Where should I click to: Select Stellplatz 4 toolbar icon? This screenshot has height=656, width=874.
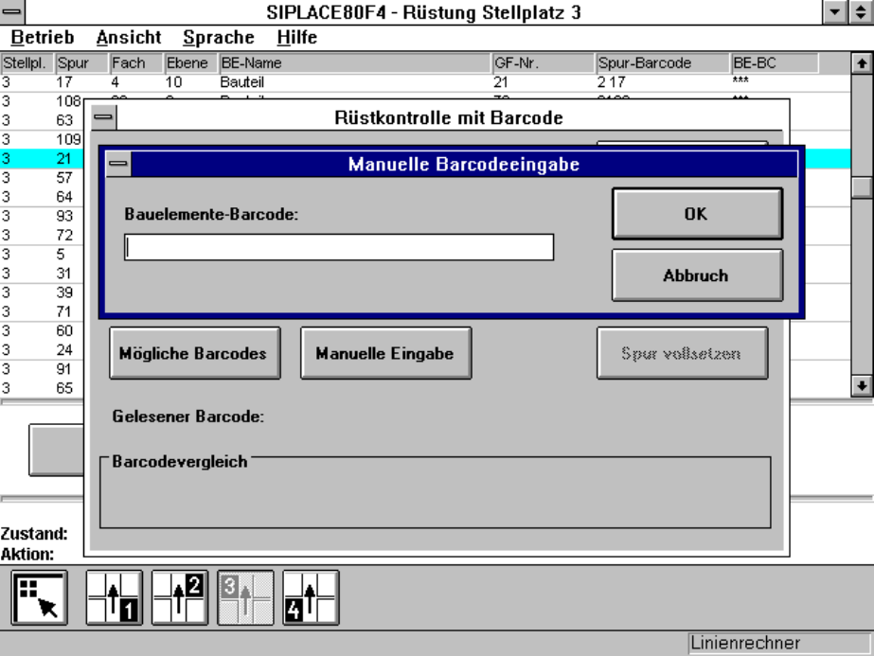(311, 598)
